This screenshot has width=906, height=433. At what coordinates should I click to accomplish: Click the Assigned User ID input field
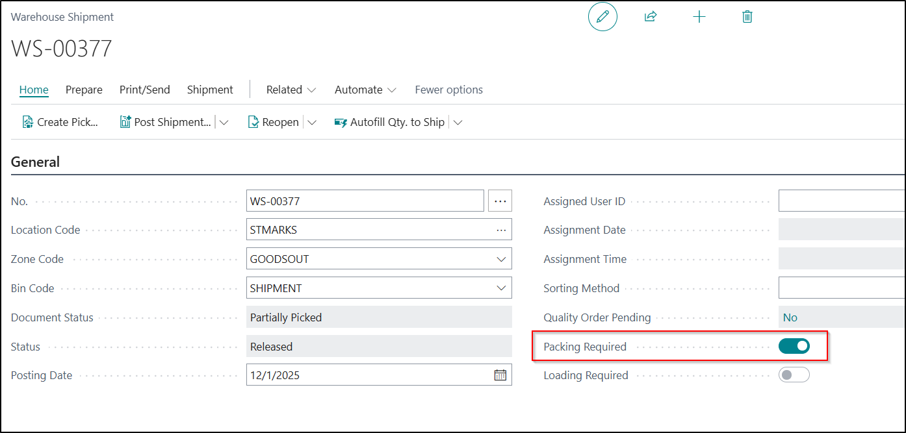click(x=841, y=201)
